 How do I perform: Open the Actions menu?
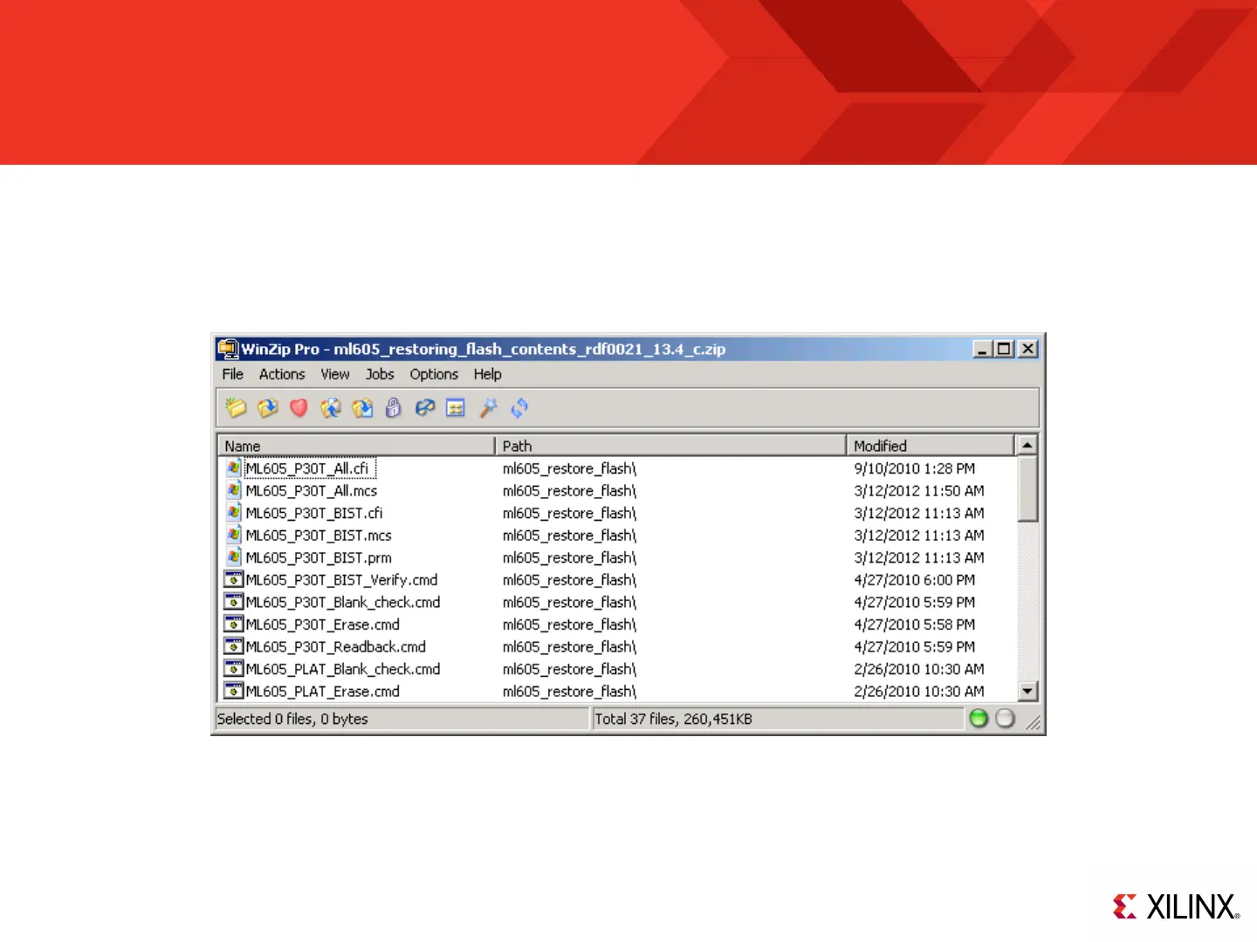click(x=282, y=374)
